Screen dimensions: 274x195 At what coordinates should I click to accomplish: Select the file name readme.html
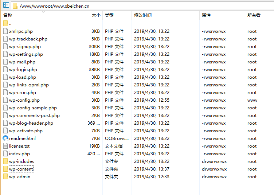coord(22,139)
